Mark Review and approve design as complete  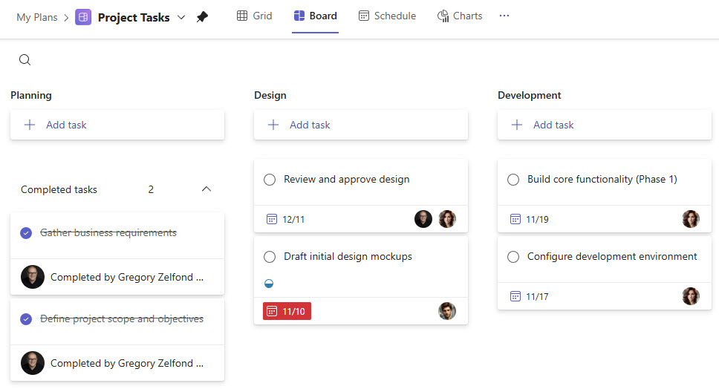(270, 180)
